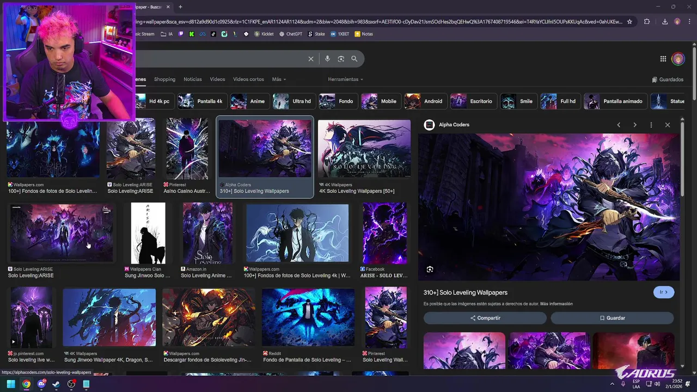Select the Ultra hd filter chip
This screenshot has height=392, width=697.
click(293, 101)
